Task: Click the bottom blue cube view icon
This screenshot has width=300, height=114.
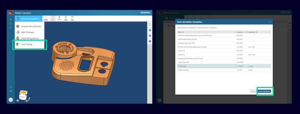Action: tap(150, 41)
